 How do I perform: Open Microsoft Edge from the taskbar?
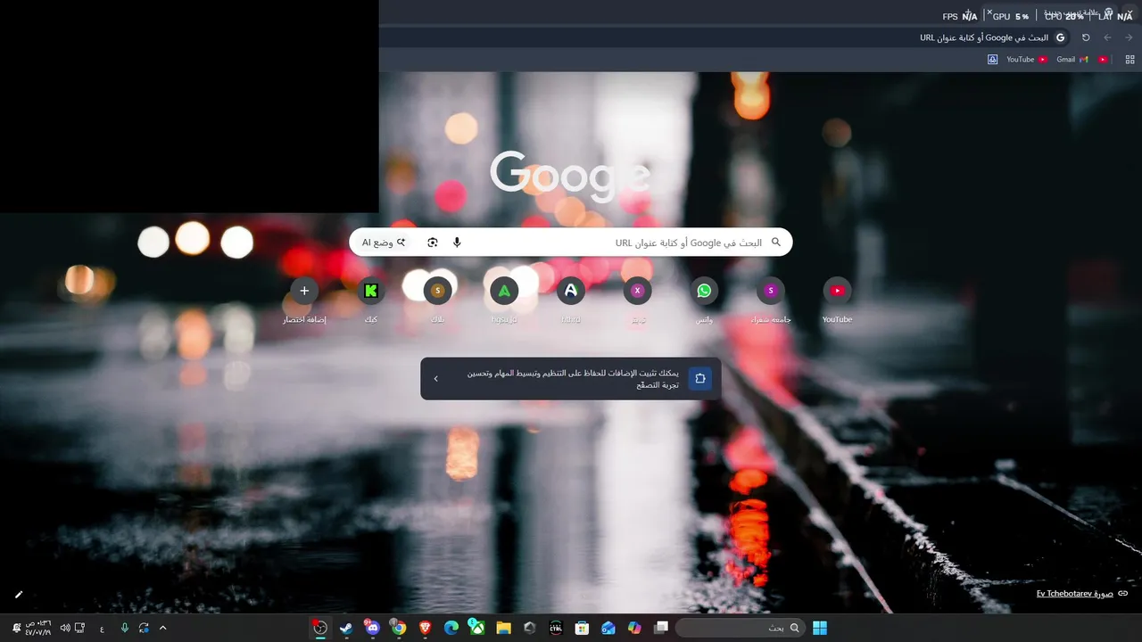(451, 628)
